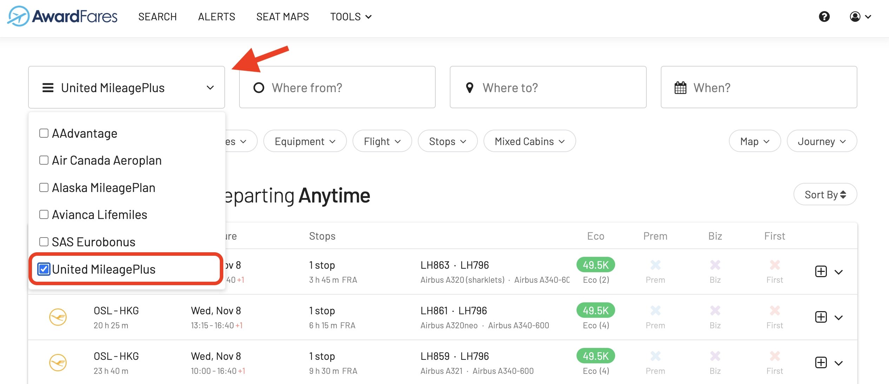Add the LH863 · LH796 journey with plus icon

click(821, 272)
